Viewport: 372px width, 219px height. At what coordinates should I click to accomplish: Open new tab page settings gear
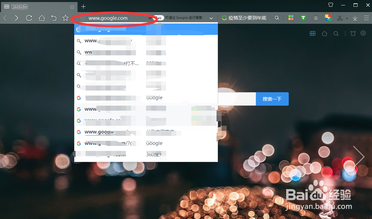click(363, 33)
